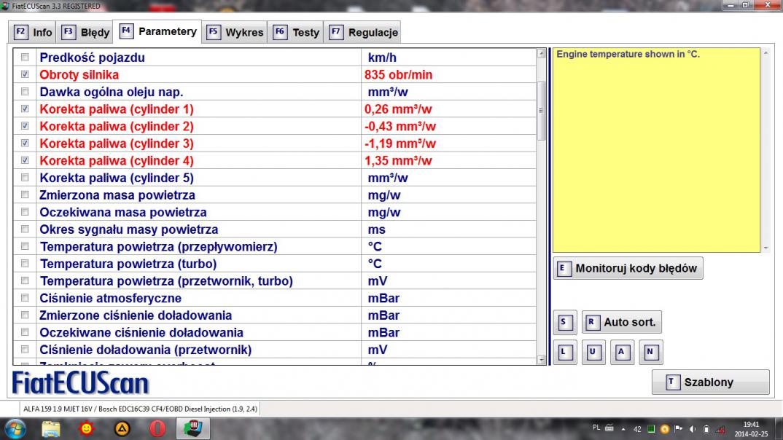The image size is (783, 440).
Task: Click the volume speaker icon in system tray
Action: (x=692, y=429)
